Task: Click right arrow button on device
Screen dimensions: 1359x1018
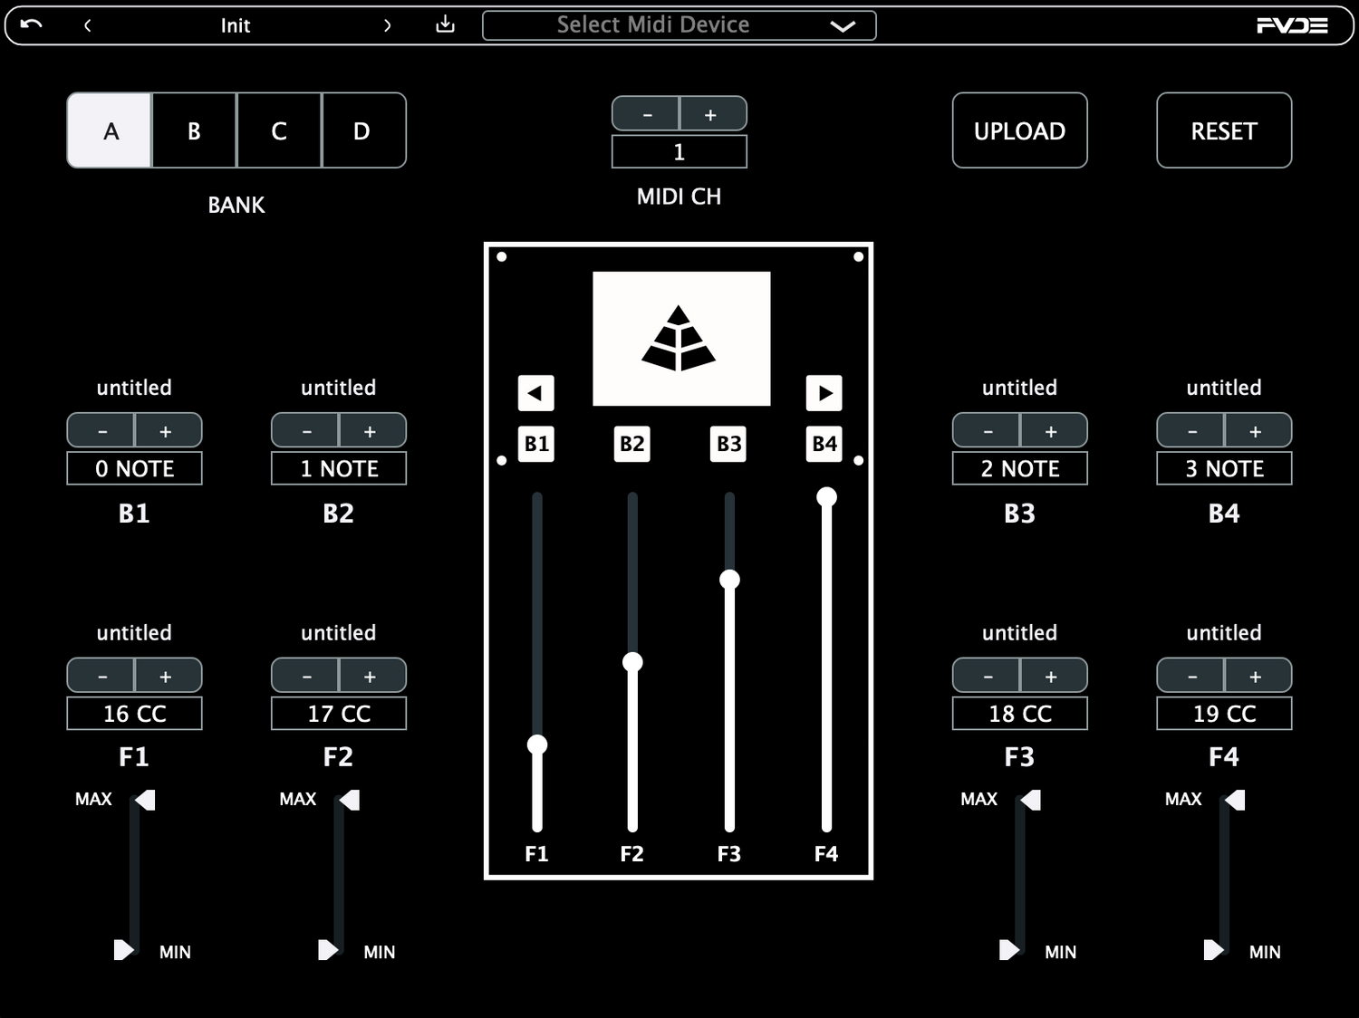Action: click(824, 393)
